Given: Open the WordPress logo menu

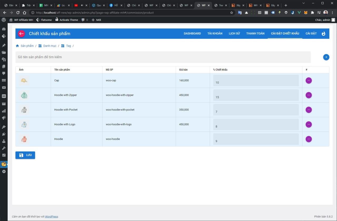Looking at the screenshot, I should tap(4, 20).
